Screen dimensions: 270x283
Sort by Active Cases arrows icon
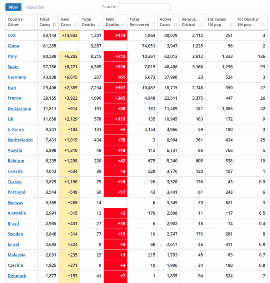click(175, 25)
